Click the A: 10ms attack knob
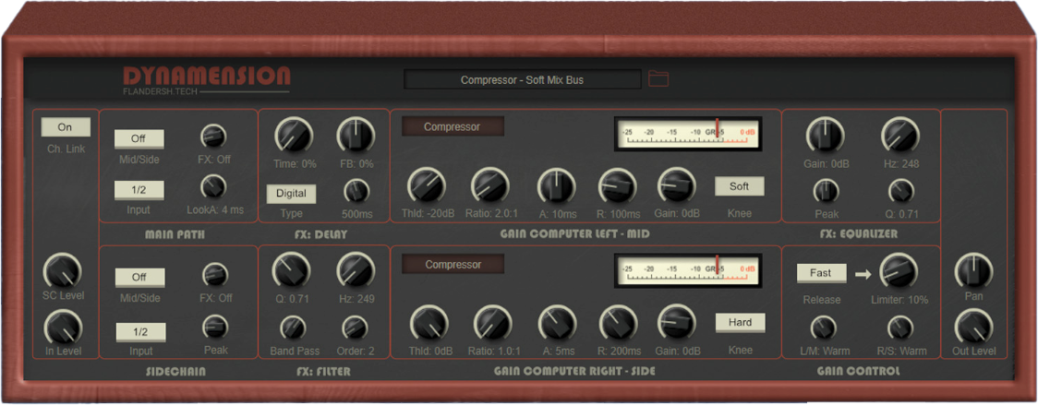Image resolution: width=1038 pixels, height=405 pixels. point(556,186)
